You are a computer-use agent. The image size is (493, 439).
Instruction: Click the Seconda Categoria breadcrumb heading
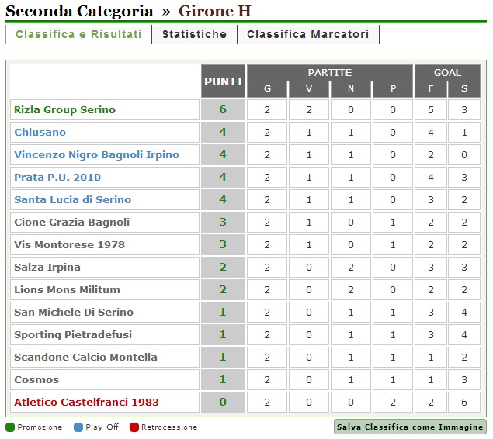tap(79, 11)
